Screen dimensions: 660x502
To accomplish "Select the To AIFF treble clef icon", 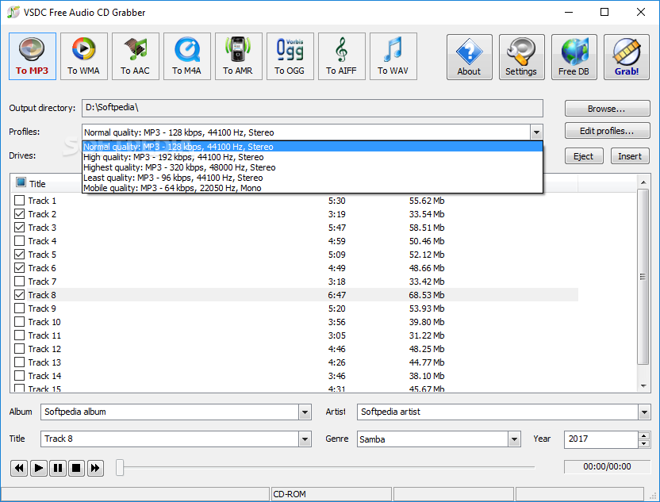I will click(x=341, y=56).
